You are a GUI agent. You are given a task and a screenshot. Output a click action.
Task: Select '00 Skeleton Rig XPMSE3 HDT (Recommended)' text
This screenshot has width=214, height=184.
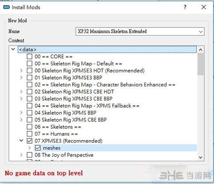pyautogui.click(x=89, y=71)
